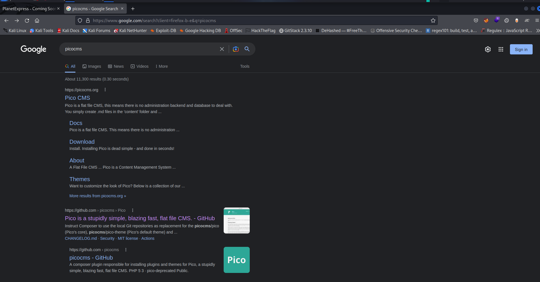Open HackTheFlag bookmark

(261, 31)
